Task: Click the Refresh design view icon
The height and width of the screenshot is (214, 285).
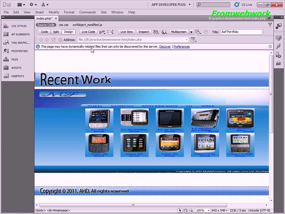Action: [x=206, y=32]
